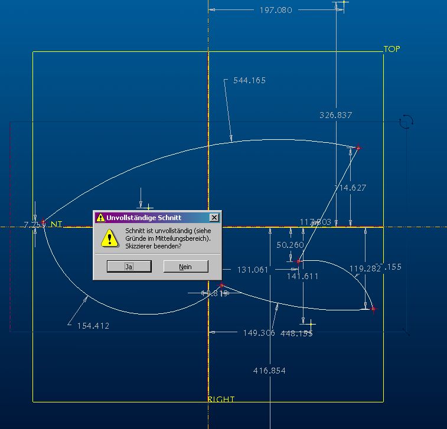Select the 119.282 dimension value
The height and width of the screenshot is (429, 447).
pos(365,268)
